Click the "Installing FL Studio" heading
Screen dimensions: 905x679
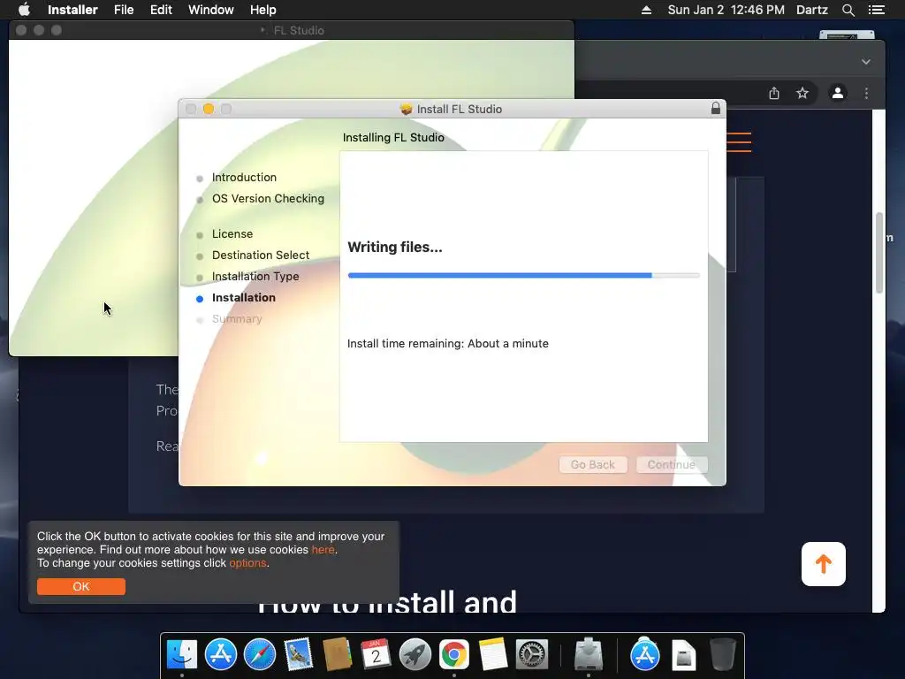pyautogui.click(x=393, y=137)
